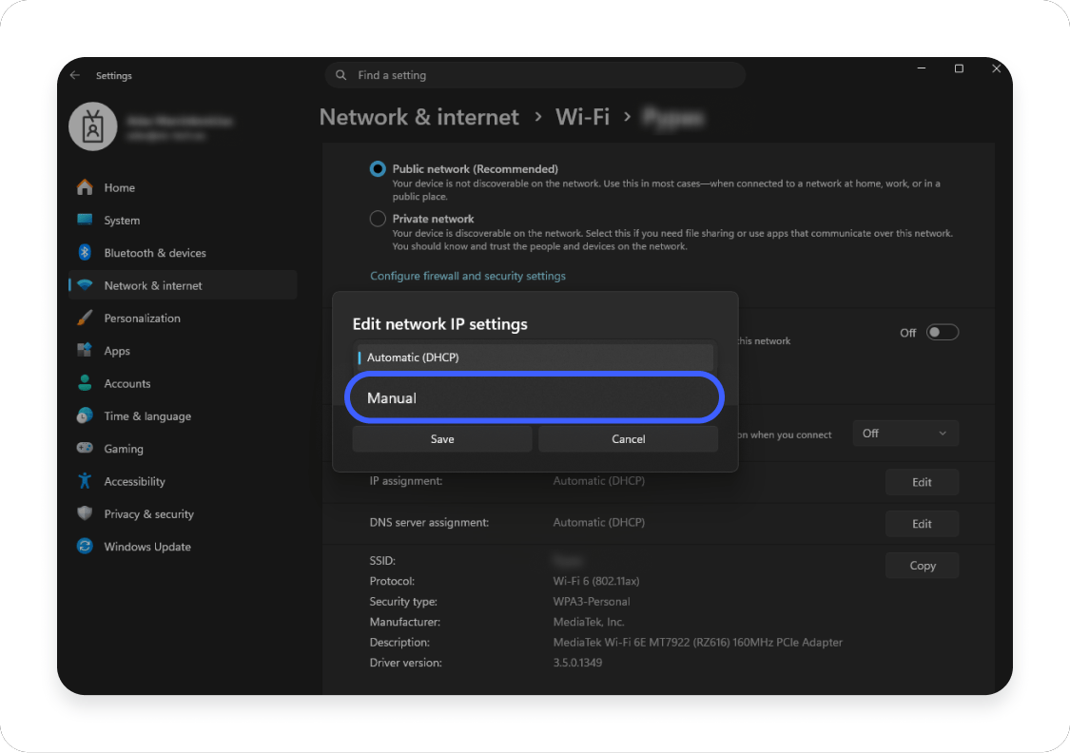This screenshot has width=1070, height=753.
Task: Click the Home house icon
Action: pyautogui.click(x=85, y=187)
